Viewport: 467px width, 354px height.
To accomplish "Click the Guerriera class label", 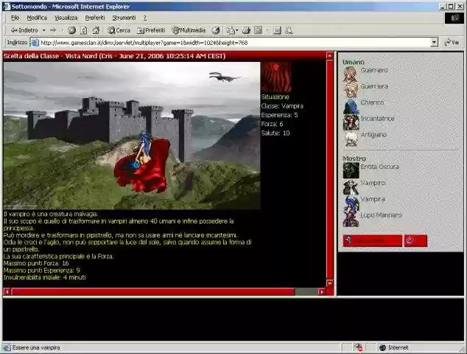I will pyautogui.click(x=374, y=86).
